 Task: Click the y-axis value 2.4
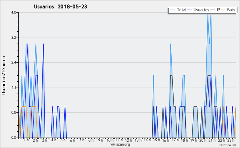coord(14,62)
